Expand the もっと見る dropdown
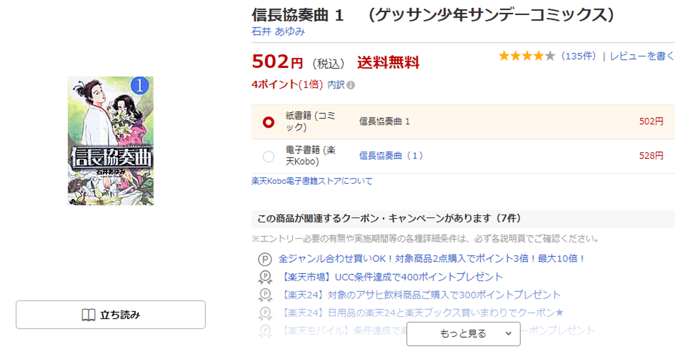Viewport: 690px width, 349px height. coord(463,334)
